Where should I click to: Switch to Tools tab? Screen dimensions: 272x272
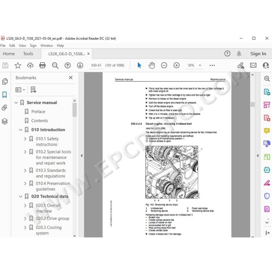click(x=28, y=54)
